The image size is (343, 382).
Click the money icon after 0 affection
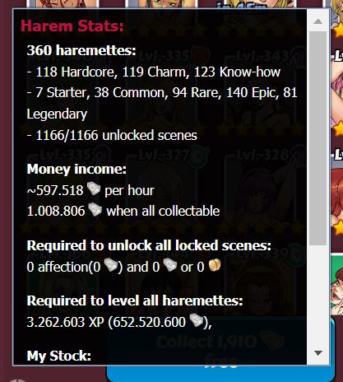point(111,265)
